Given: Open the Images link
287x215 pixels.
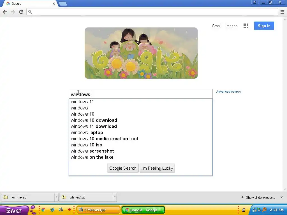Looking at the screenshot, I should click(231, 26).
